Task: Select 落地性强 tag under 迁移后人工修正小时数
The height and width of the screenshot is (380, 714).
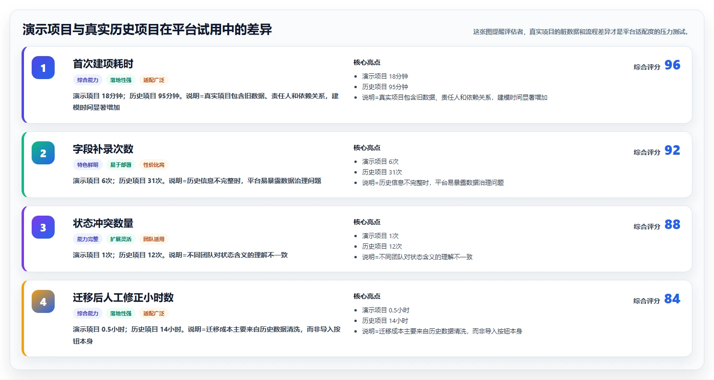Action: point(121,313)
